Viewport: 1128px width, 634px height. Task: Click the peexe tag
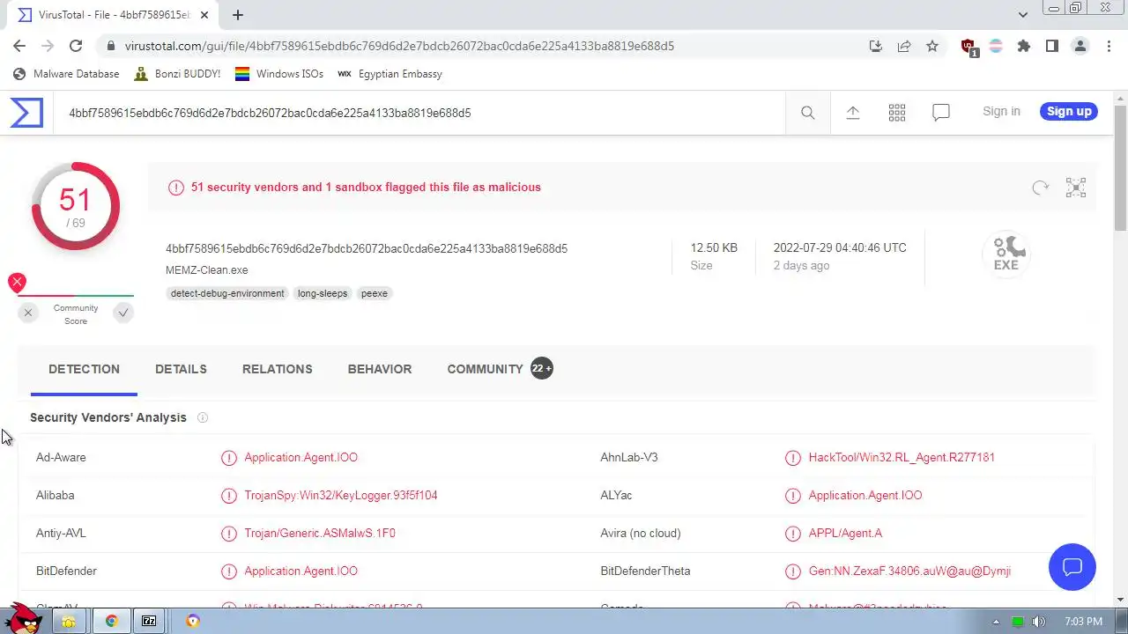375,293
